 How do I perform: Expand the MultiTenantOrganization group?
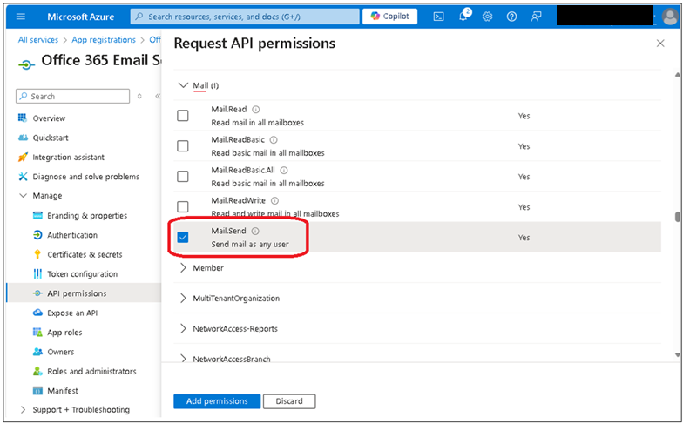click(183, 298)
